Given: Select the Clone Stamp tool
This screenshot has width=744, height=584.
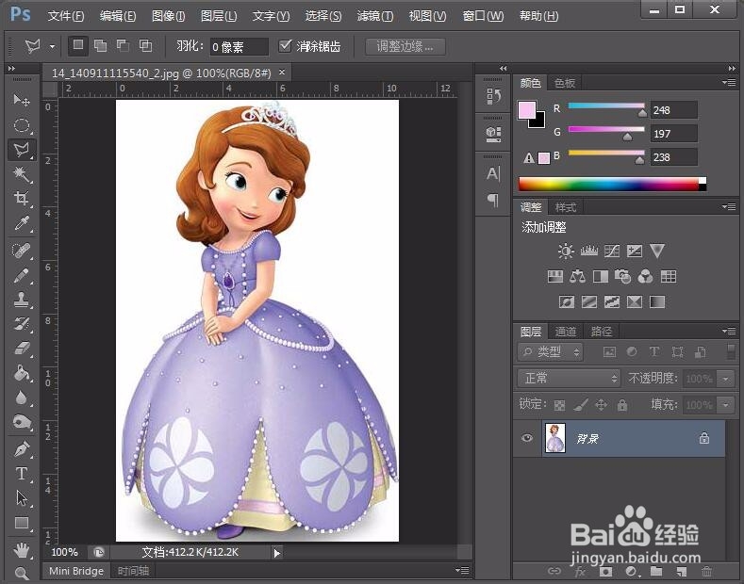Looking at the screenshot, I should [x=22, y=300].
